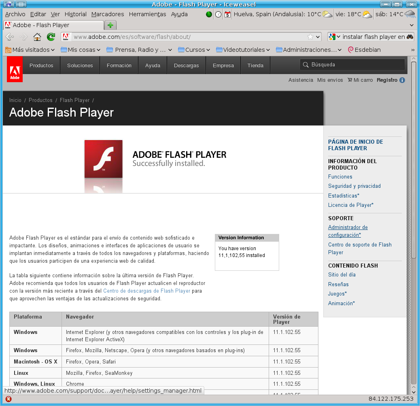Open the Más visitados bookmarks folder
The image size is (420, 406).
pyautogui.click(x=30, y=50)
